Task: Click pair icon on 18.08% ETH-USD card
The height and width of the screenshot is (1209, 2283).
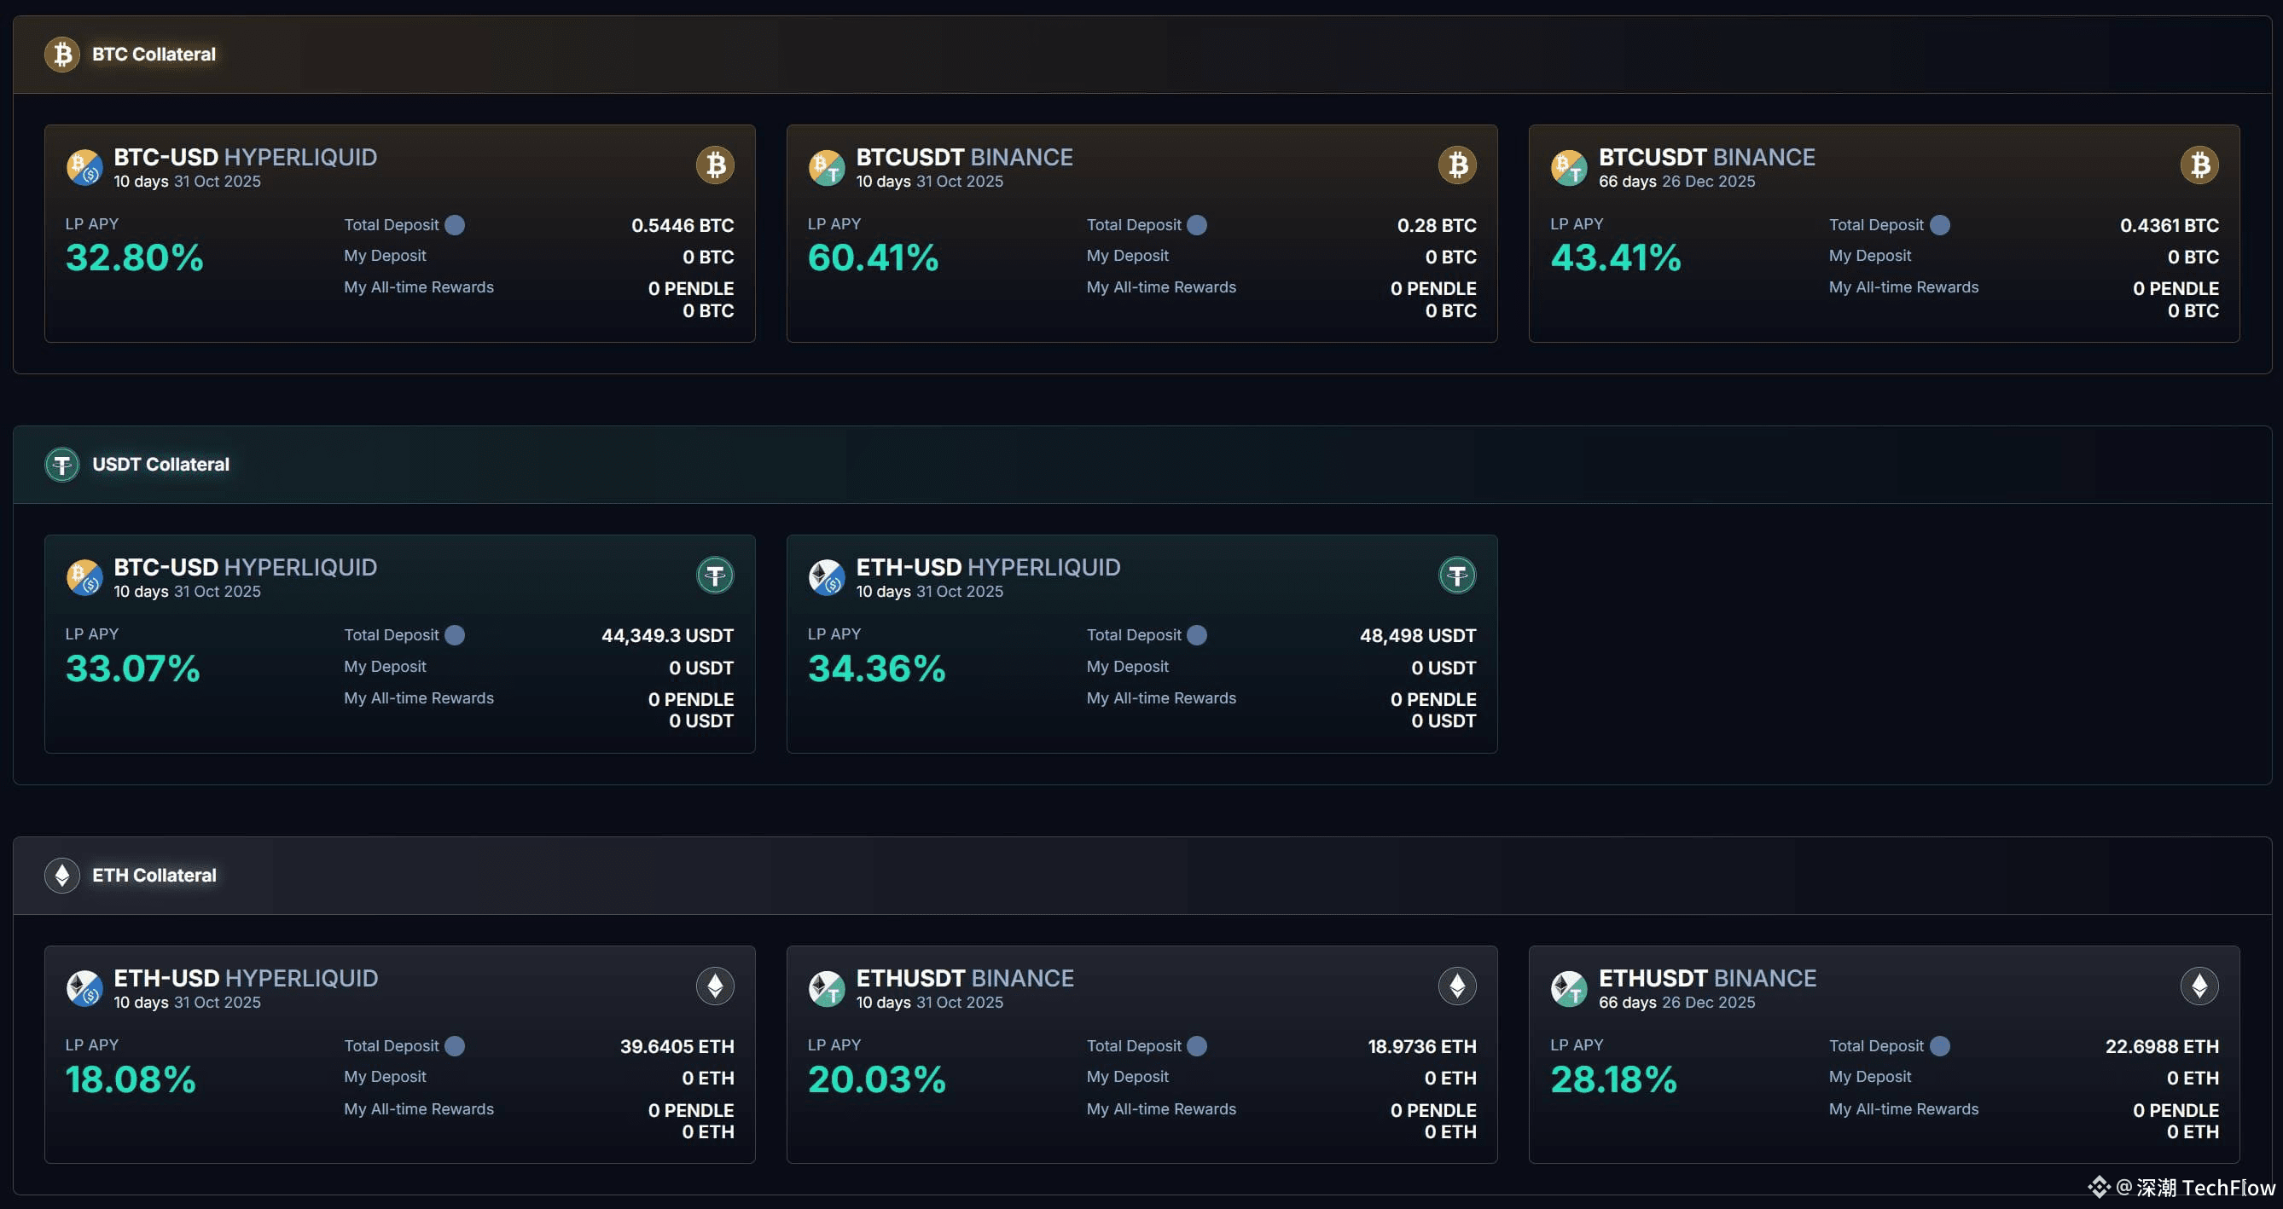Action: [x=84, y=987]
